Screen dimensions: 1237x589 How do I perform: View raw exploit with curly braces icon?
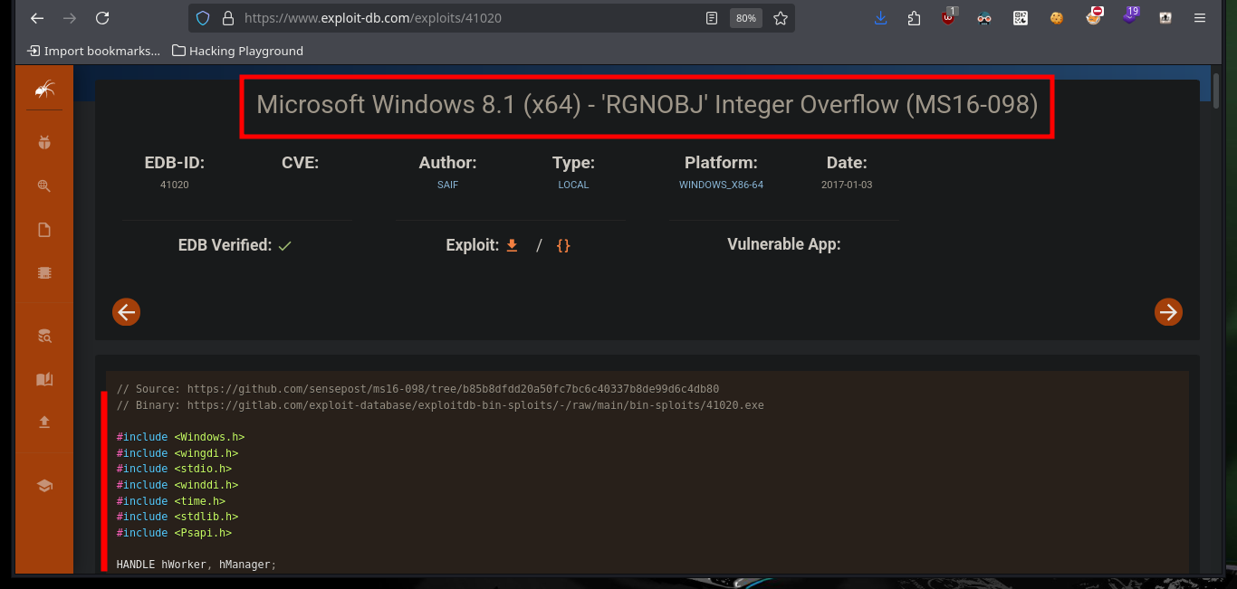[563, 245]
